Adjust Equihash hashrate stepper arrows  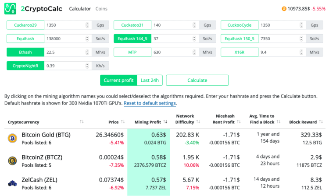[87, 38]
